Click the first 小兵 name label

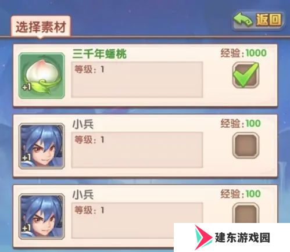[x=83, y=124]
